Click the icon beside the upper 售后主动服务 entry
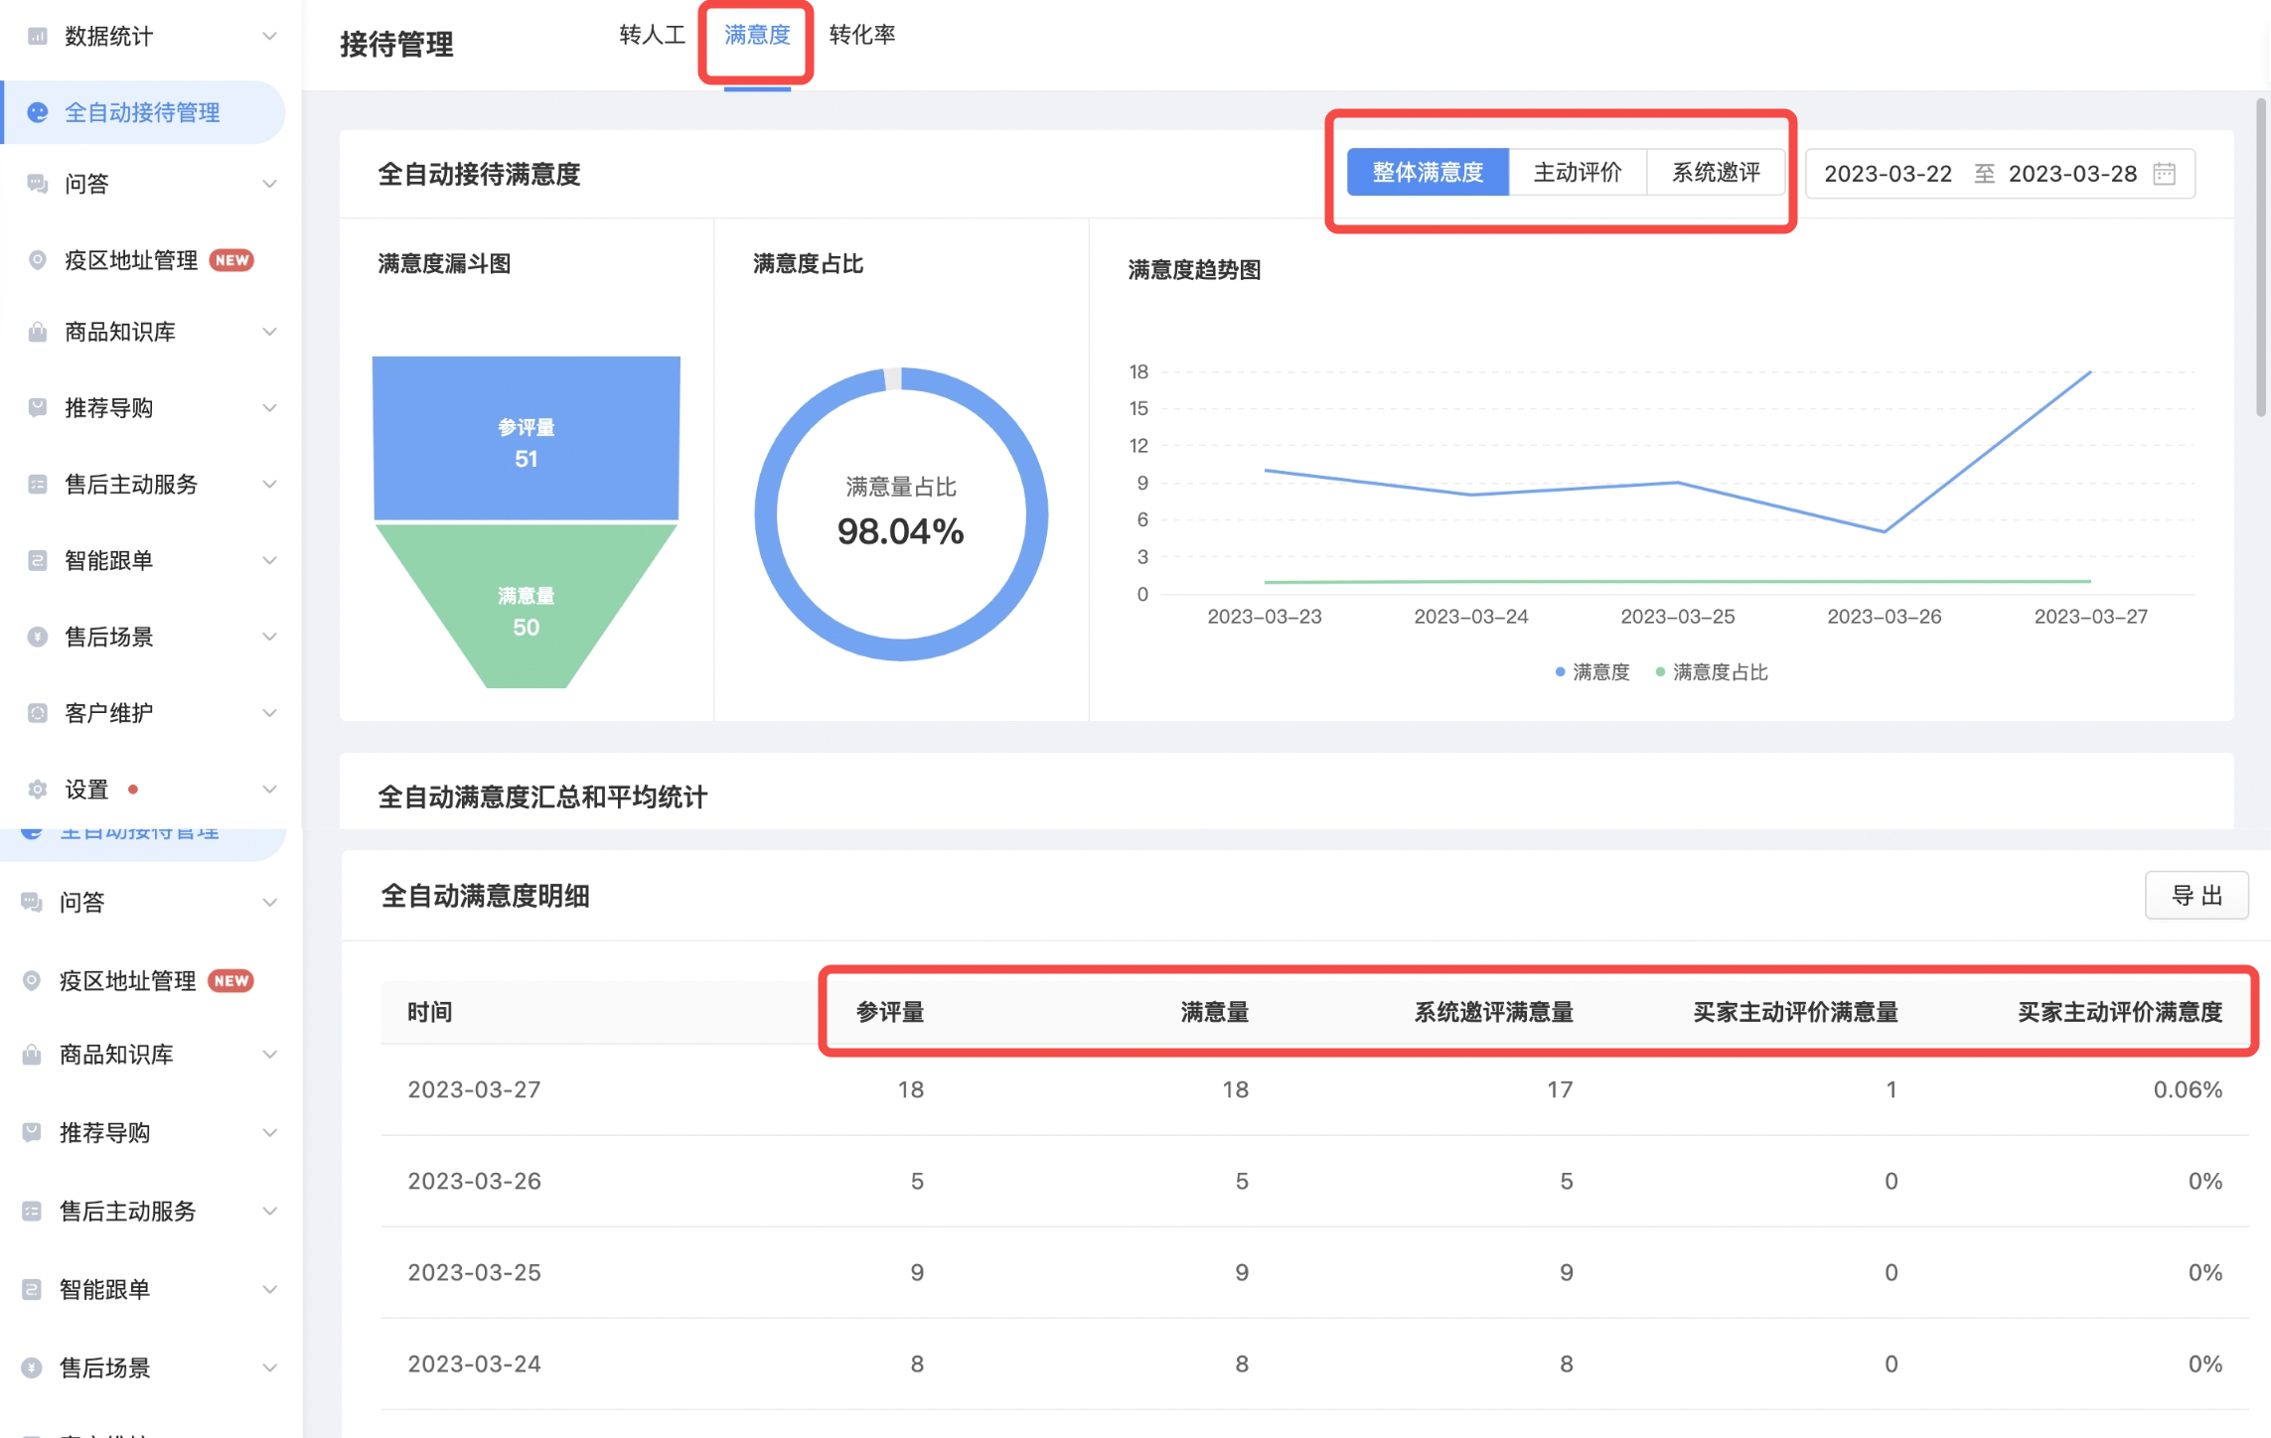The width and height of the screenshot is (2271, 1438). click(38, 484)
